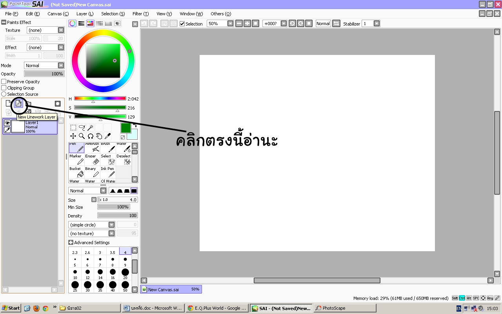Show the scratchpad panel
The height and width of the screenshot is (314, 502).
tap(117, 24)
